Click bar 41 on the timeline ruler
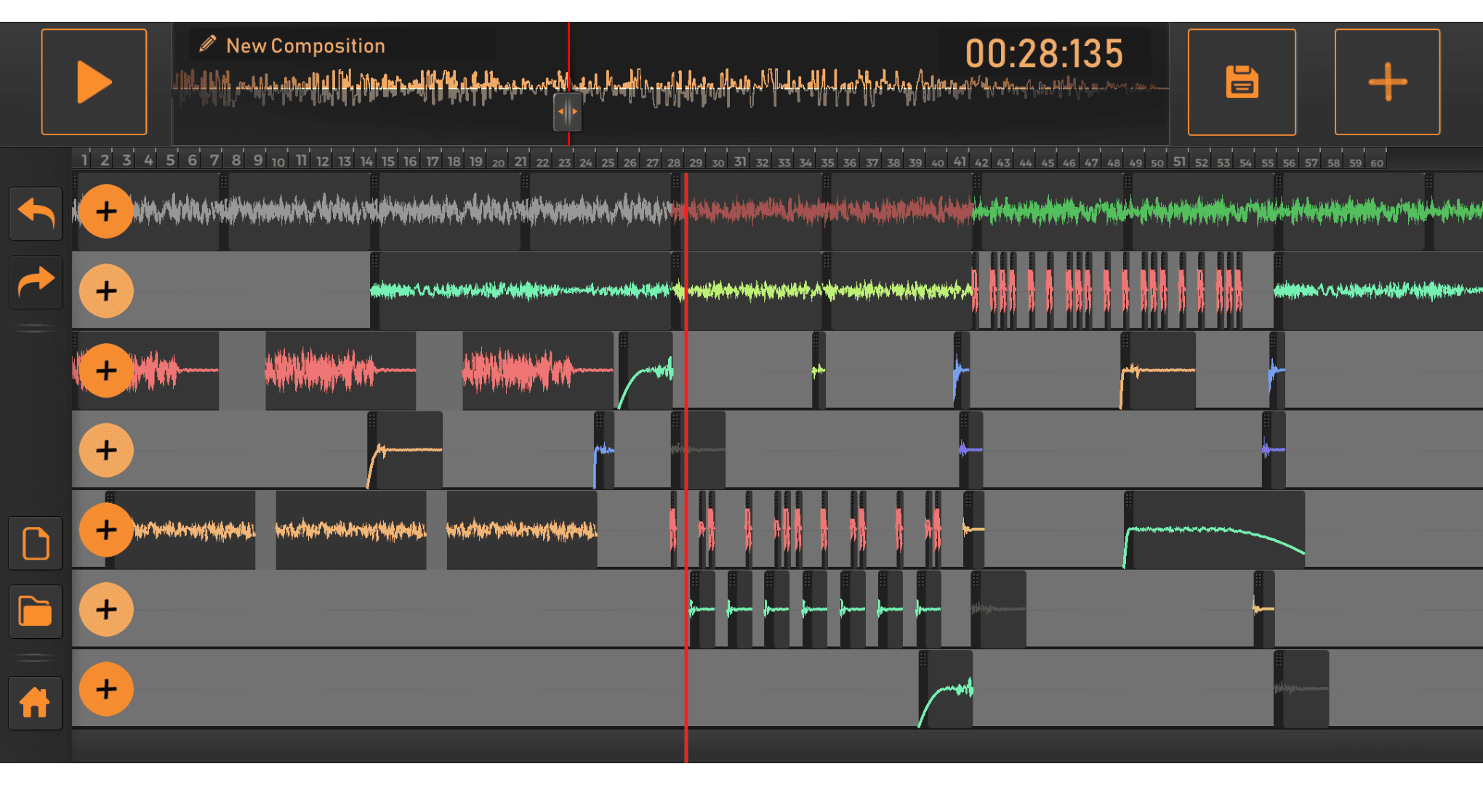The height and width of the screenshot is (785, 1483). pos(960,161)
